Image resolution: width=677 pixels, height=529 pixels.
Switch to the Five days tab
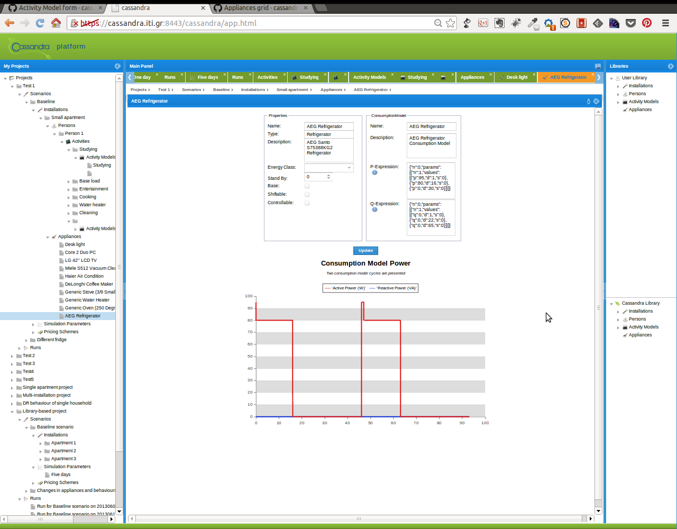[207, 77]
